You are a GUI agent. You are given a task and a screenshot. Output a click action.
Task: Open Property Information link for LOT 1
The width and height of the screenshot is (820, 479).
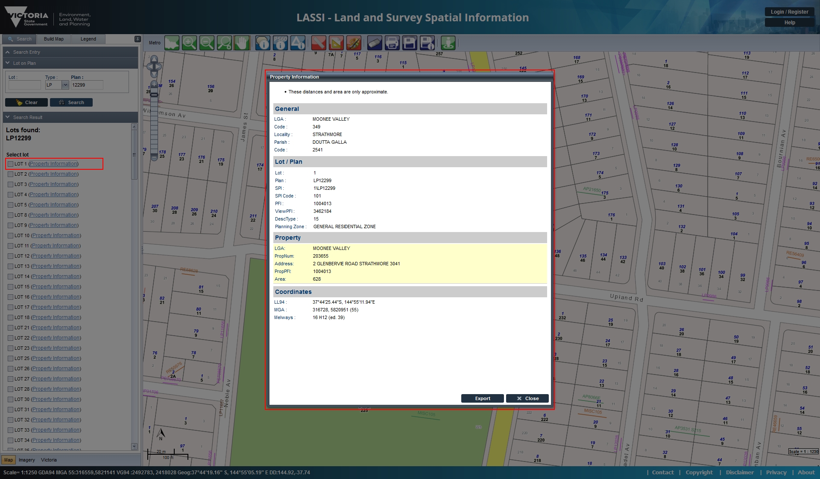tap(54, 164)
